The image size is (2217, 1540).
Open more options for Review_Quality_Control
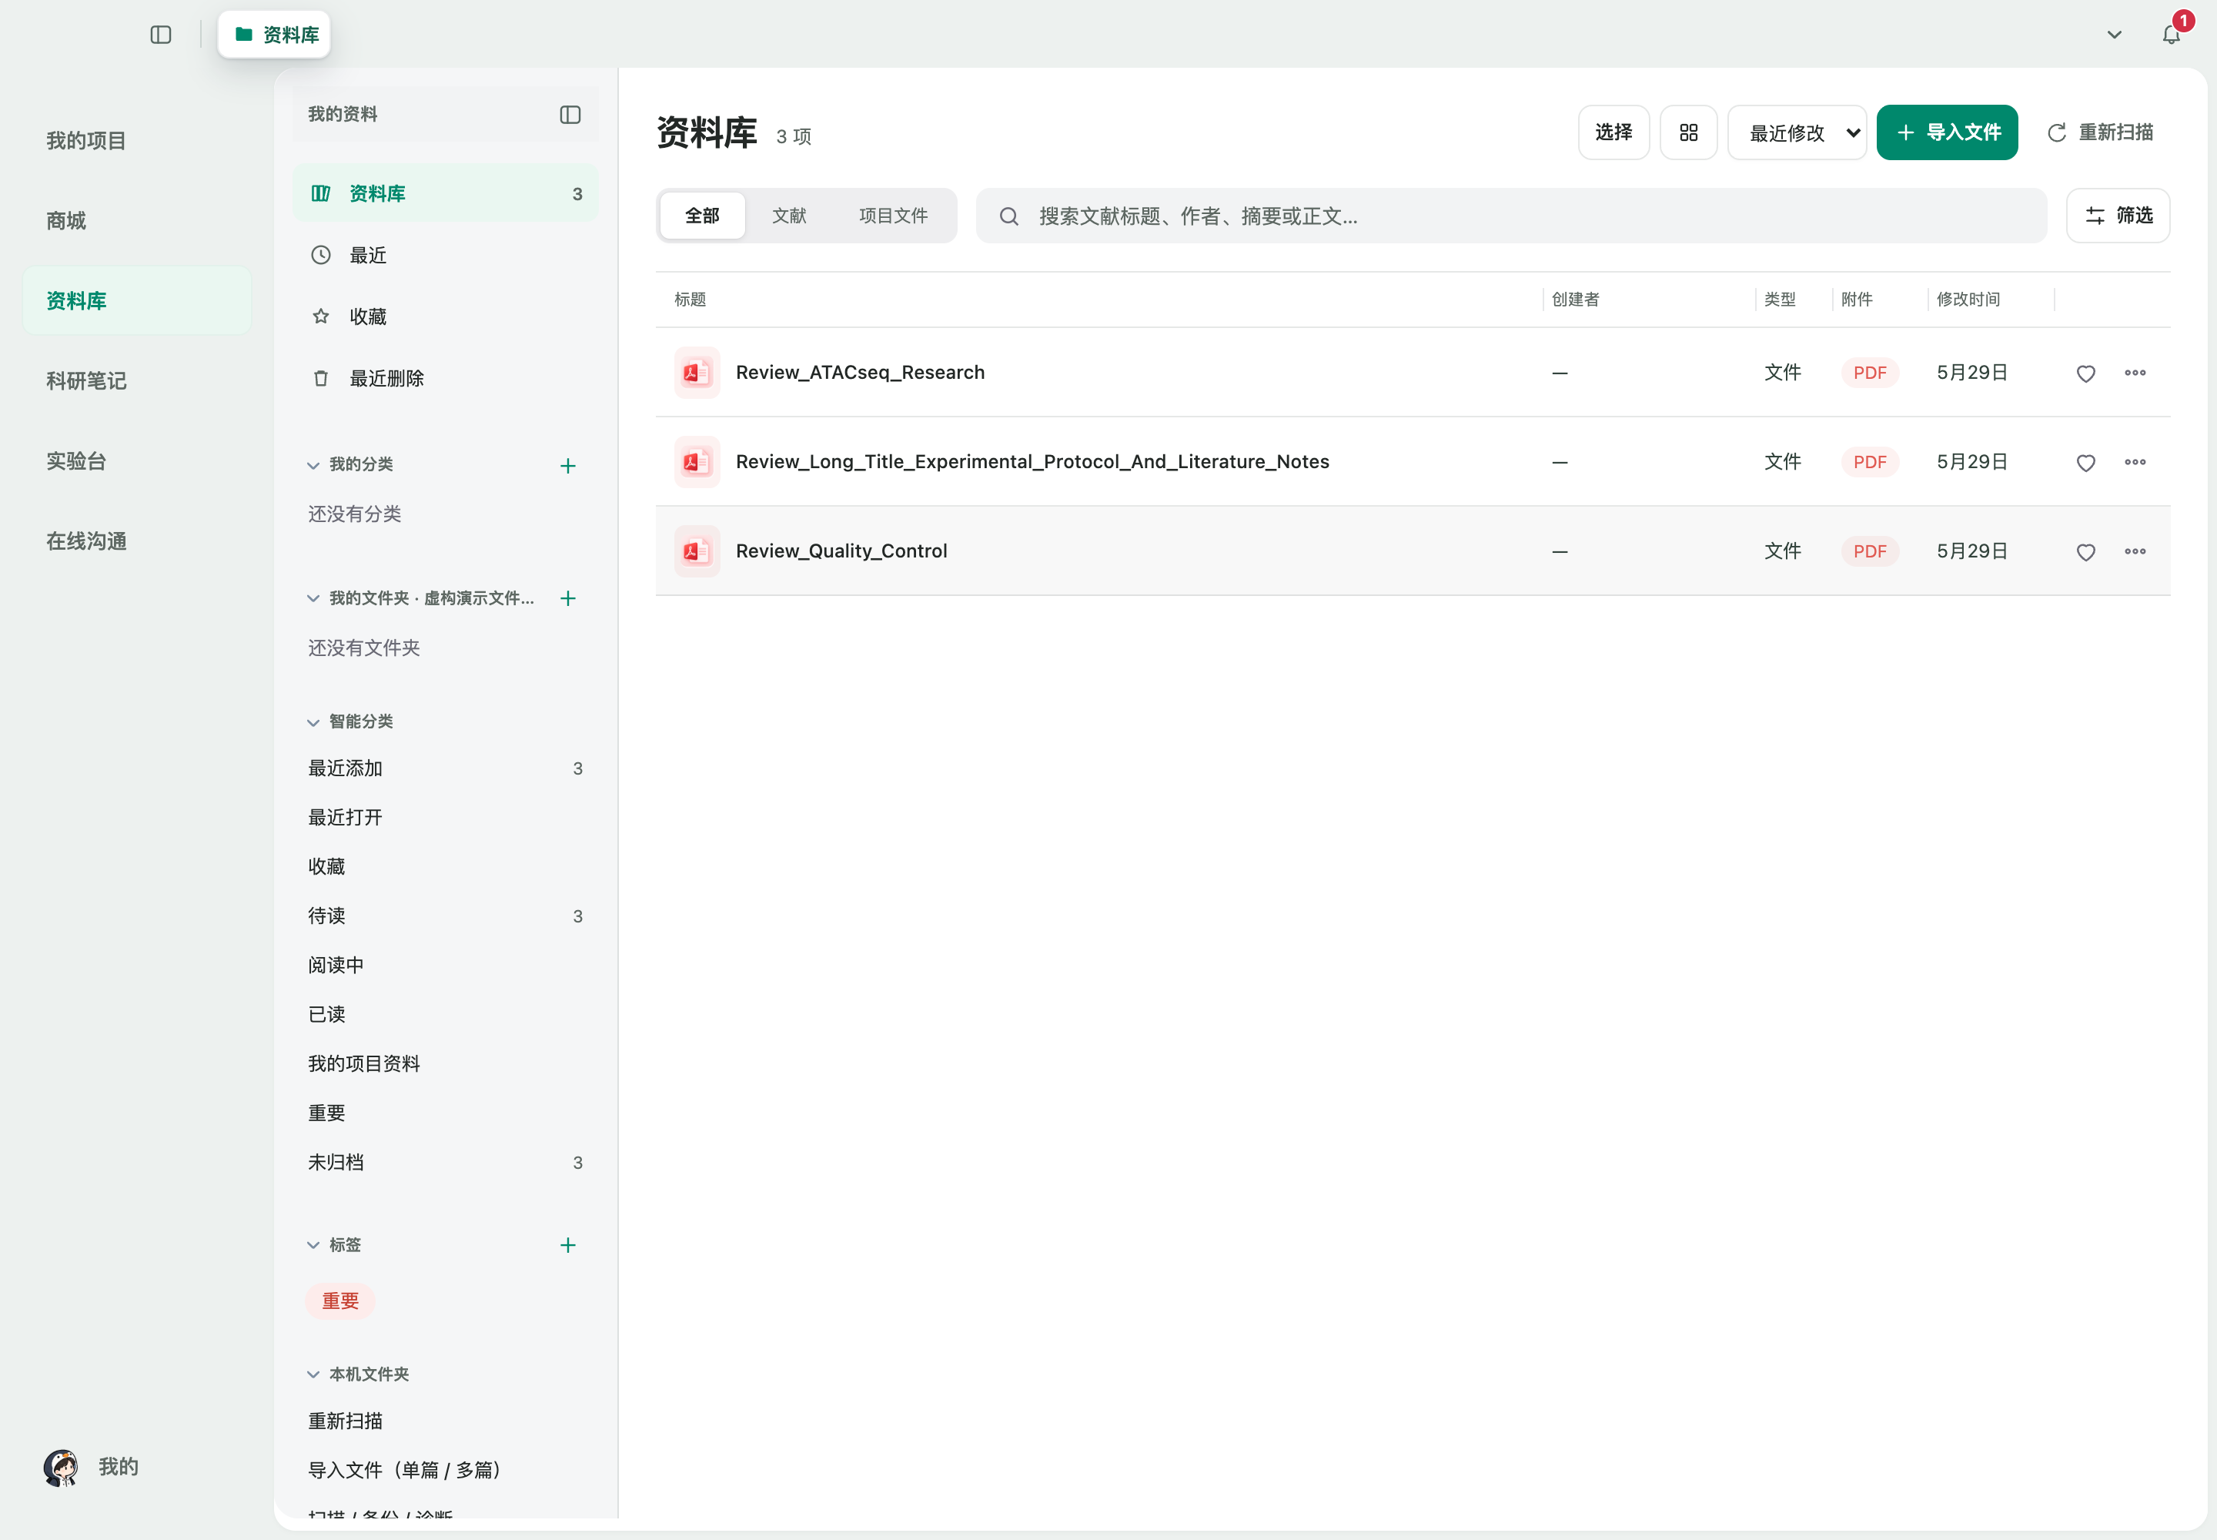2135,551
